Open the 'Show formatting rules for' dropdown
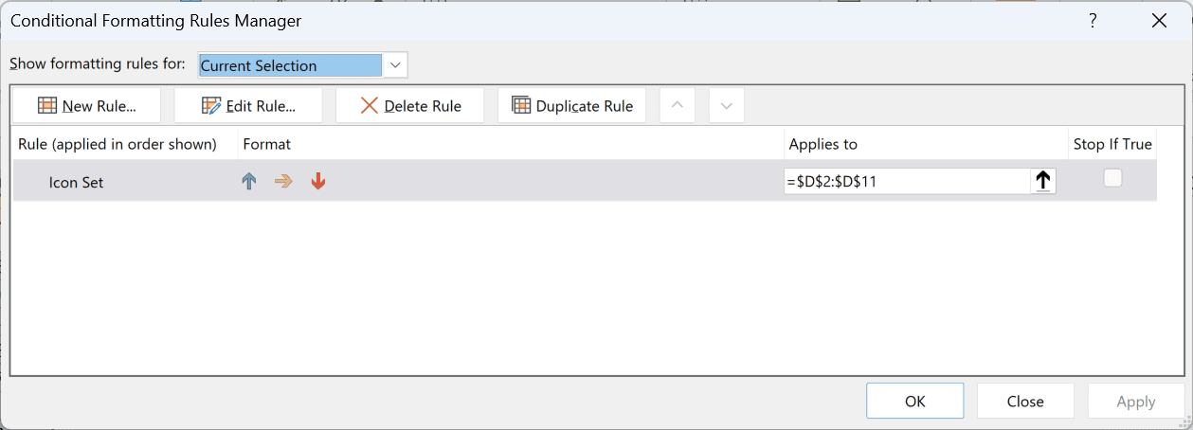This screenshot has width=1193, height=430. pyautogui.click(x=396, y=65)
